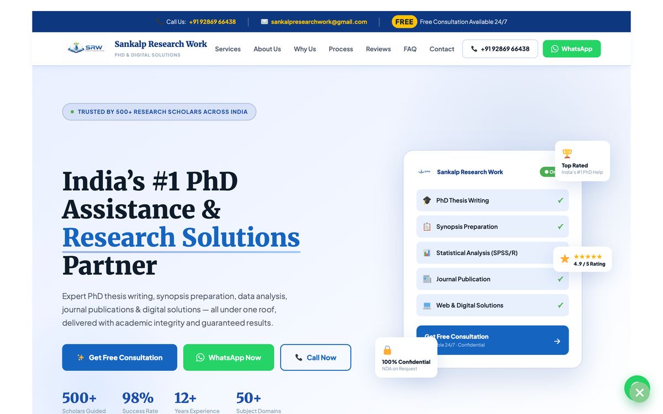This screenshot has height=414, width=663.
Task: Select Synopsis Preparation row text
Action: coord(467,227)
